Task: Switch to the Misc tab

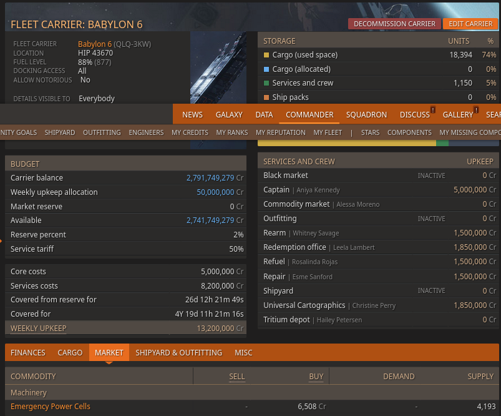Action: [x=243, y=353]
